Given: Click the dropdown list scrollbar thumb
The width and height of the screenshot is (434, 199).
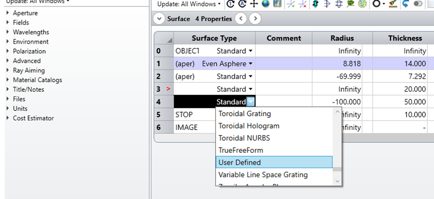Looking at the screenshot, I should pyautogui.click(x=337, y=169).
